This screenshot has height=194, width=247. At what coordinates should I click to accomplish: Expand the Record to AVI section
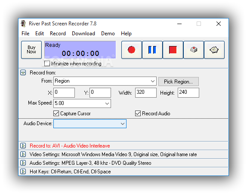point(23,146)
